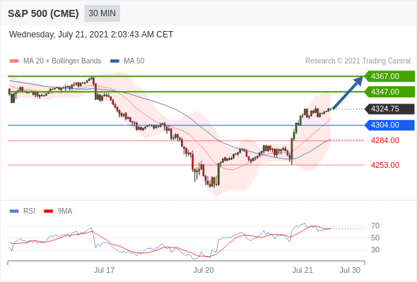Screen dimensions: 417x282
Task: Click the Jul 20 date axis marker
Action: (x=204, y=270)
